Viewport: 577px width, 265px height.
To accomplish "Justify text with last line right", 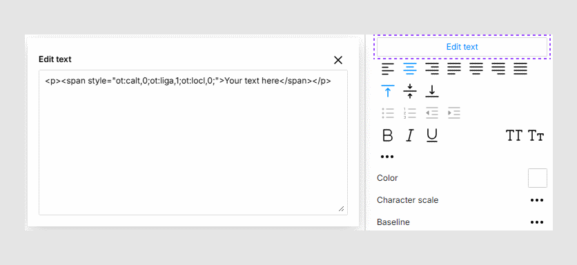I will [498, 69].
